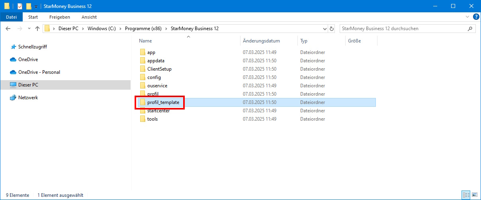Open the Datei ribbon tab
Image resolution: width=481 pixels, height=200 pixels.
[12, 17]
